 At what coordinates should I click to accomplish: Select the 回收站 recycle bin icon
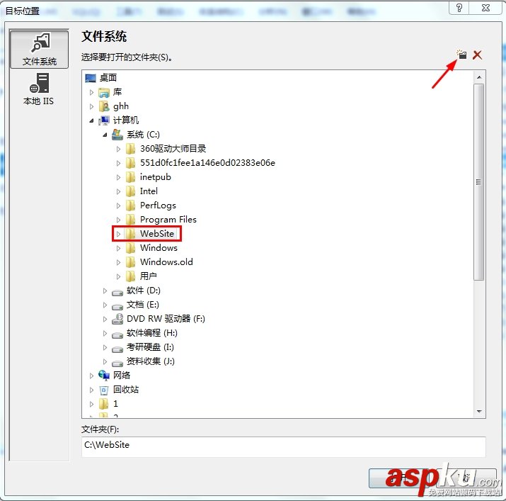[103, 390]
